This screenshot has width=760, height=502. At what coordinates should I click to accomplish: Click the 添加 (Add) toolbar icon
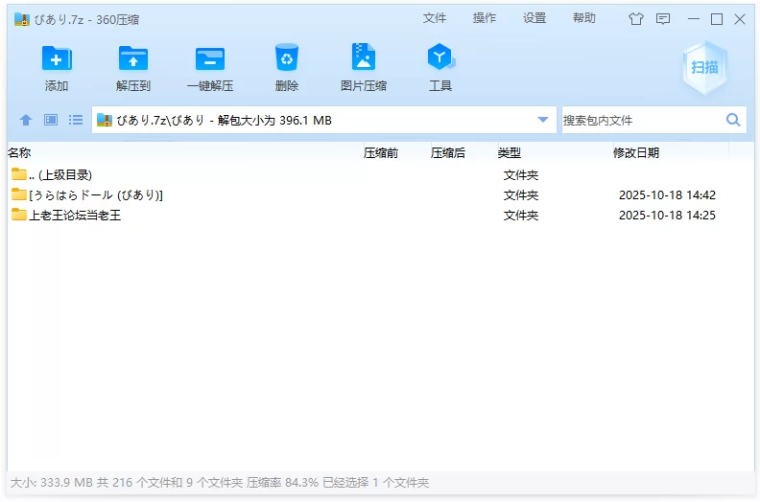coord(57,59)
